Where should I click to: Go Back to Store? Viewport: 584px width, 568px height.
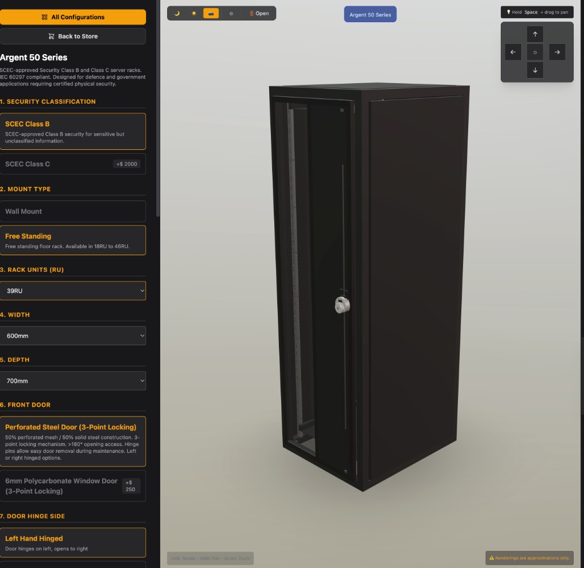point(72,36)
